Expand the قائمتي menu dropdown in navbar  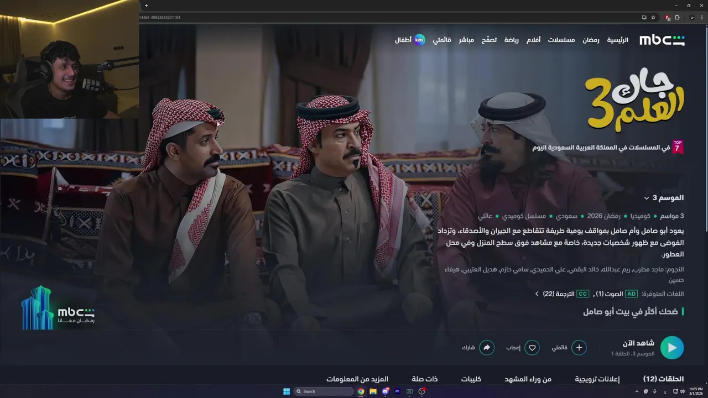point(442,40)
